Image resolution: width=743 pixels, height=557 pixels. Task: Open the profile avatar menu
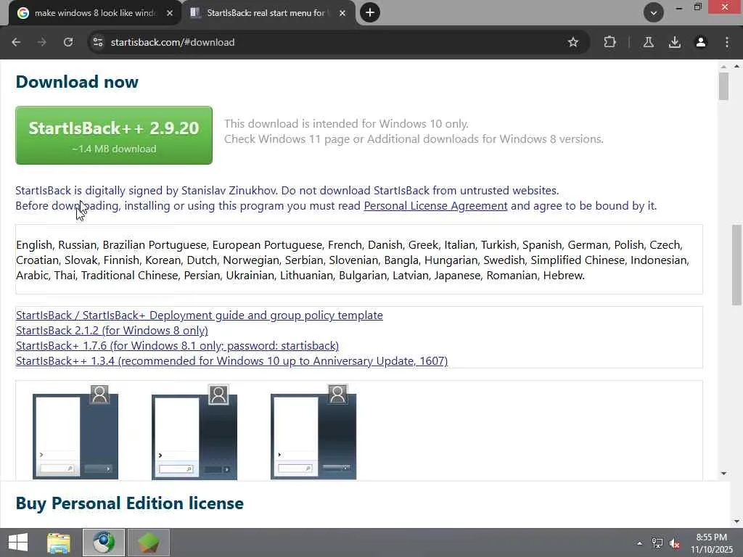tap(701, 42)
